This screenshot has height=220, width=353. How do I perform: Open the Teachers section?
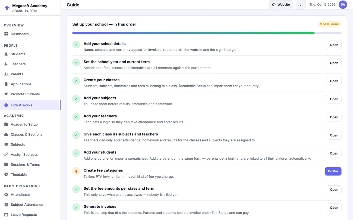pyautogui.click(x=30, y=64)
